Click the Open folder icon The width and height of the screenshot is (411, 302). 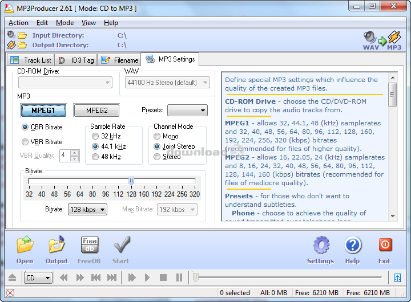point(25,244)
